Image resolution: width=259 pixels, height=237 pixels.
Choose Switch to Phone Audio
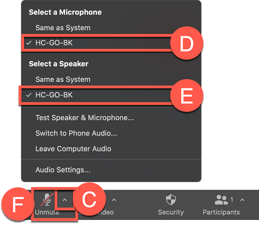[x=76, y=133]
